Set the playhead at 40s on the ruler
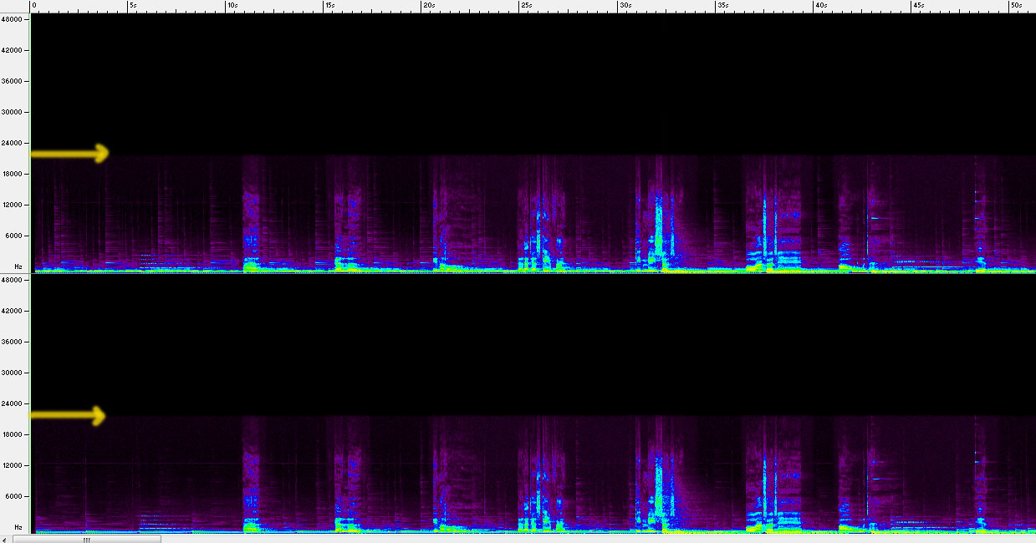Viewport: 1036px width, 543px height. tap(819, 6)
